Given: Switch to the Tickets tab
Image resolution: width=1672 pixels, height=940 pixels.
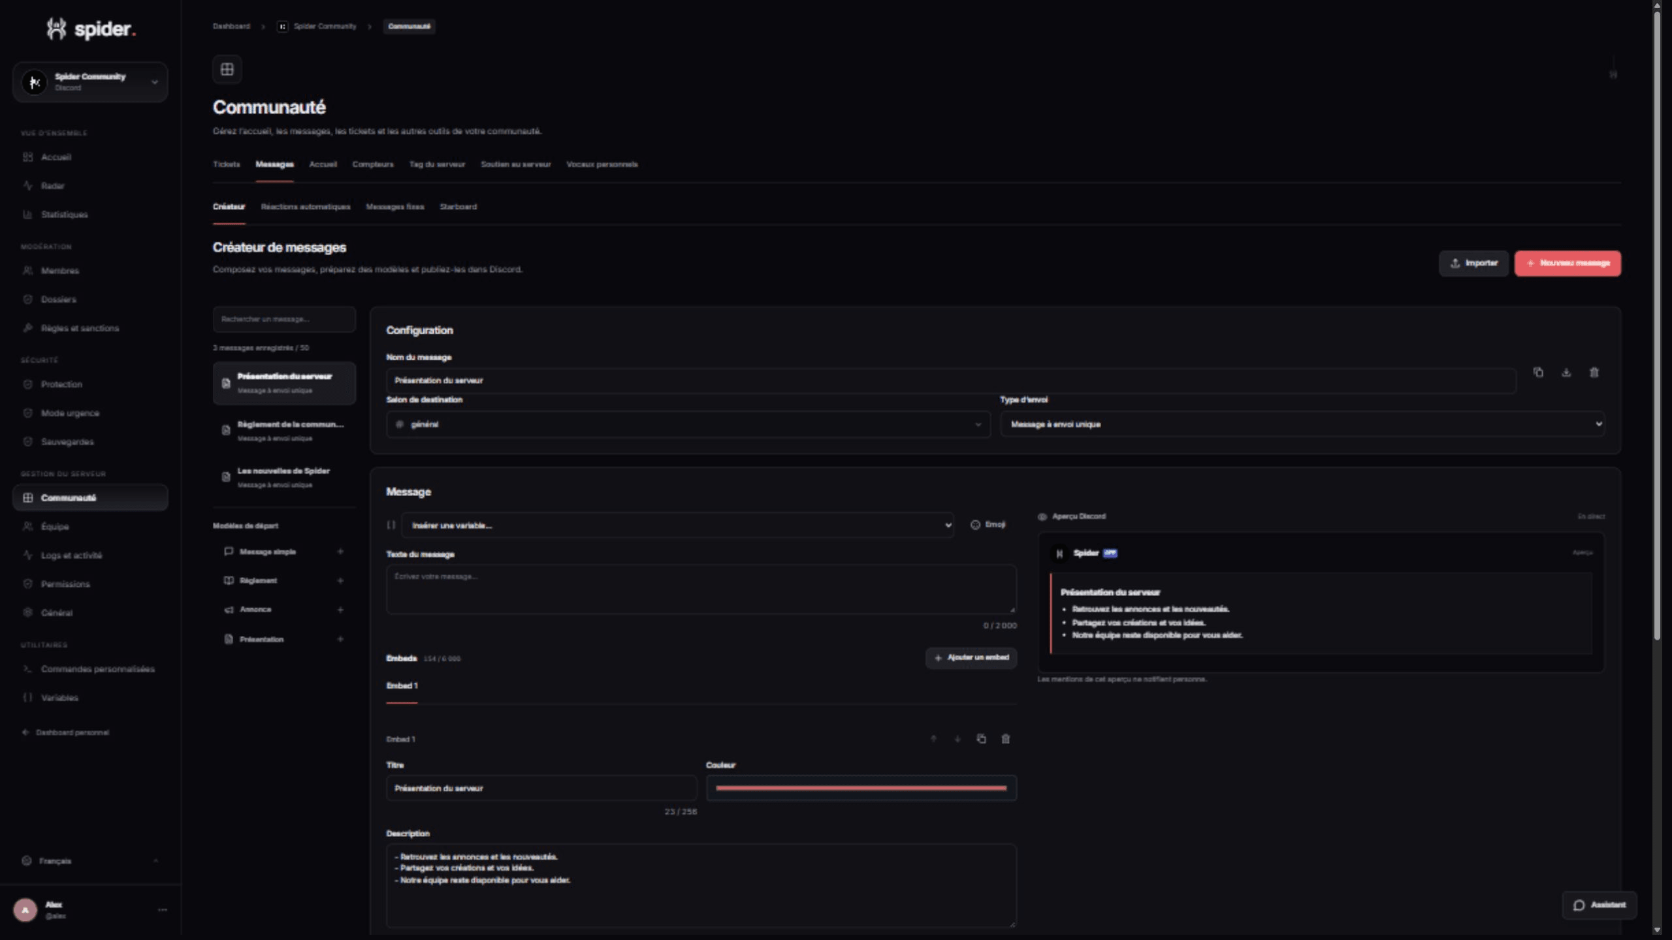Looking at the screenshot, I should click(226, 164).
